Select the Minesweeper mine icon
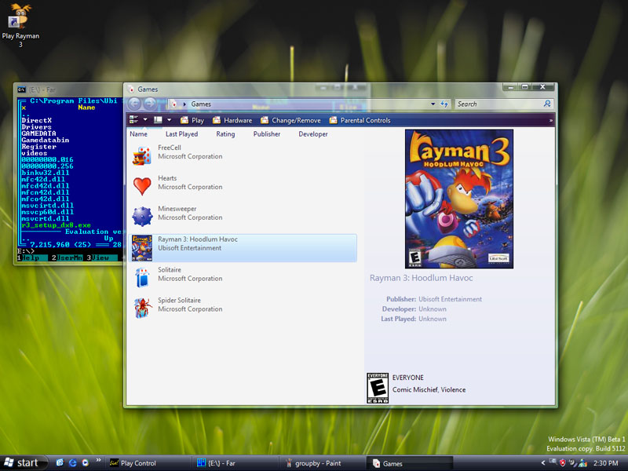This screenshot has height=471, width=628. coord(142,217)
